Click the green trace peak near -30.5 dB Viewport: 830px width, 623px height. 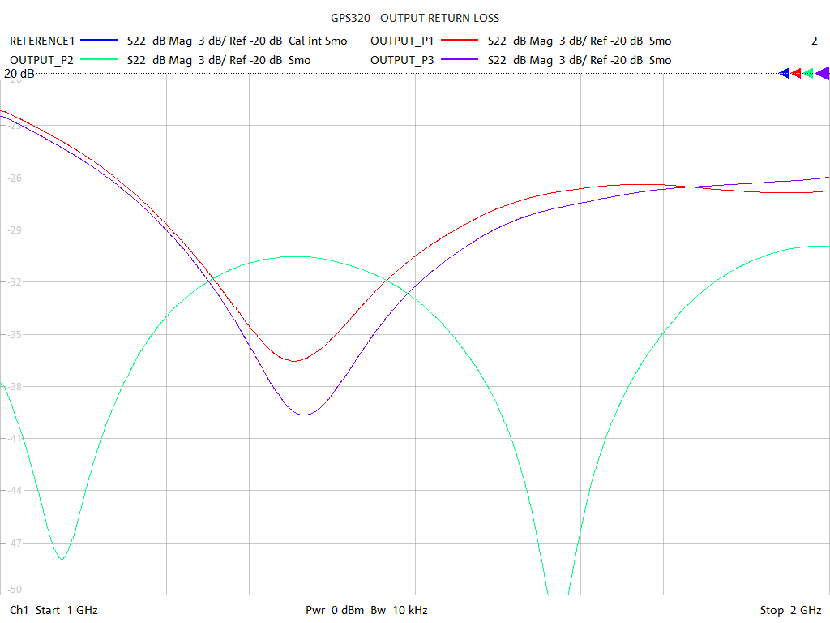click(297, 257)
